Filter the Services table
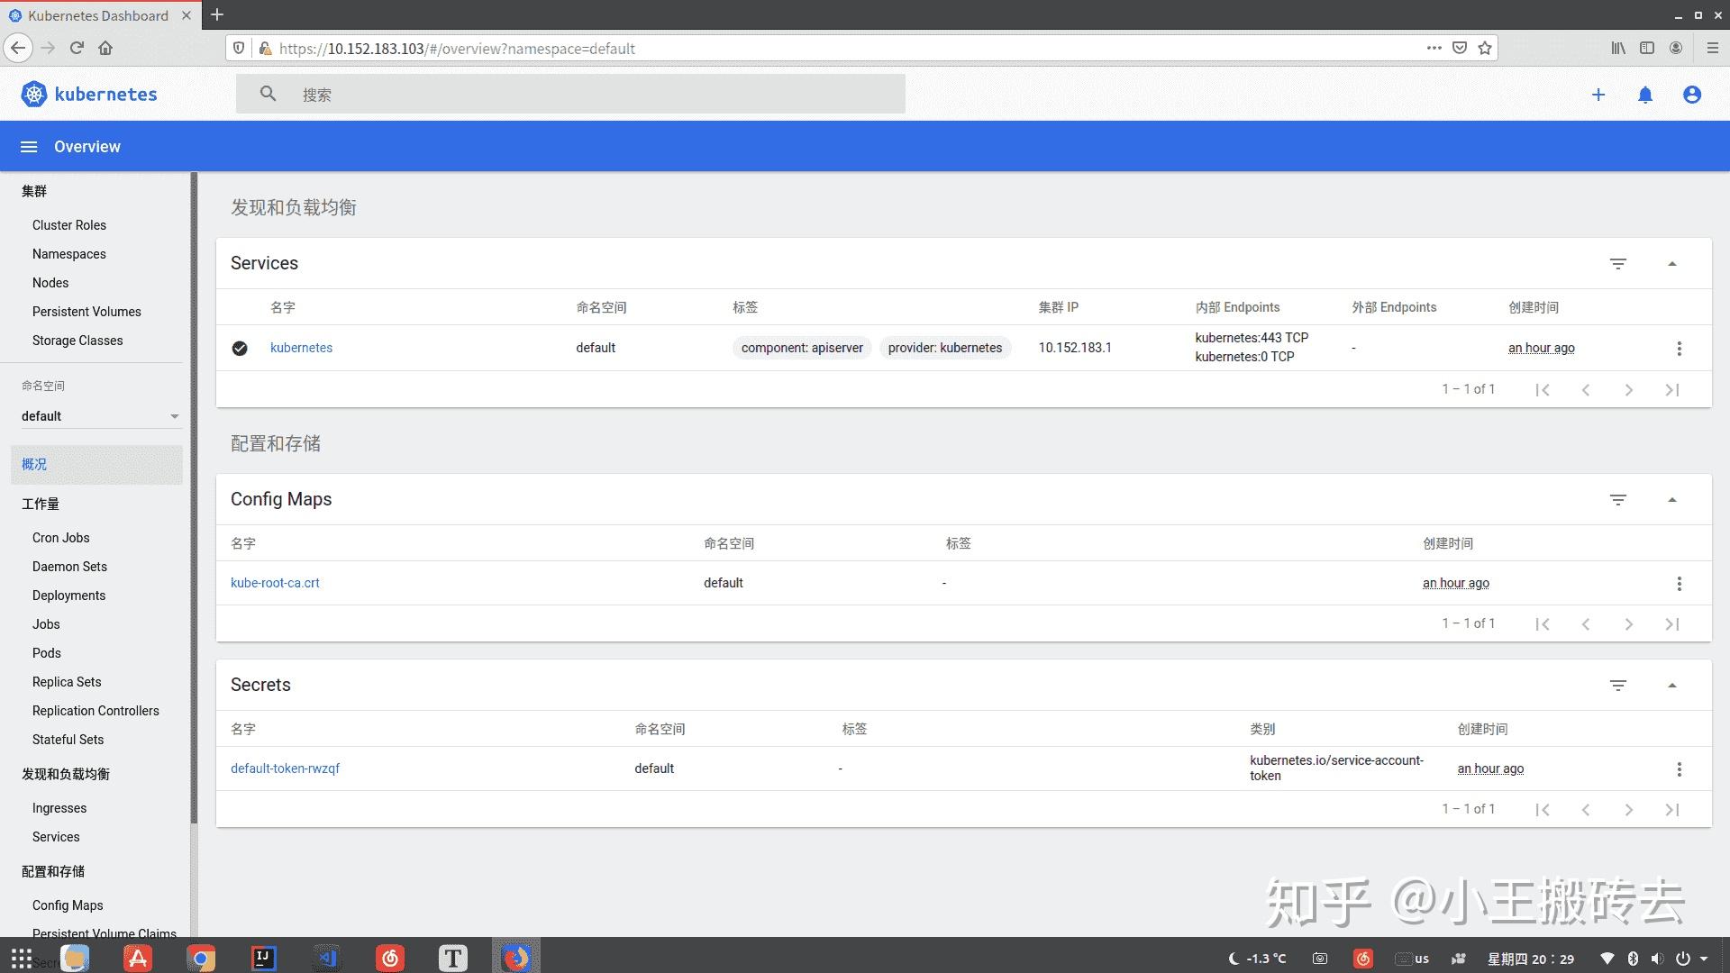 [1617, 264]
